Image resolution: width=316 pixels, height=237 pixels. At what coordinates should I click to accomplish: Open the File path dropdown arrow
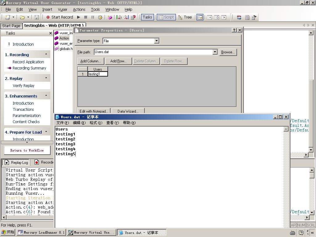pyautogui.click(x=215, y=52)
